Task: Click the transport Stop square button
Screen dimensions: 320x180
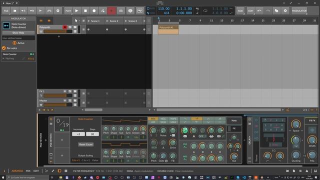Action: click(85, 10)
